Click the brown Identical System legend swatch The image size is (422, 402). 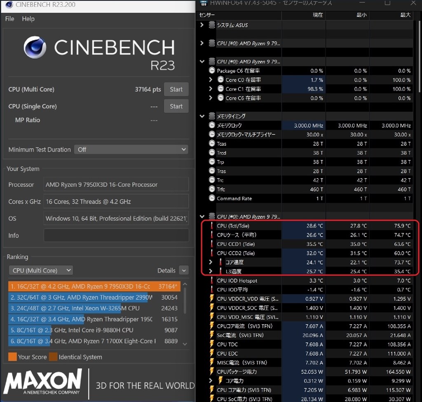(x=53, y=357)
